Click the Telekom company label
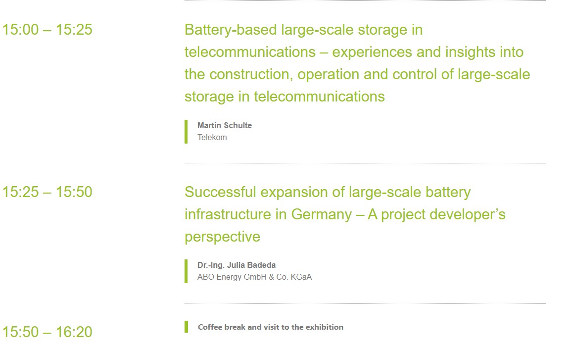569x350 pixels. [212, 138]
